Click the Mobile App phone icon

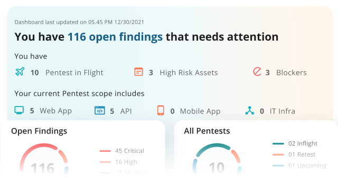click(161, 110)
